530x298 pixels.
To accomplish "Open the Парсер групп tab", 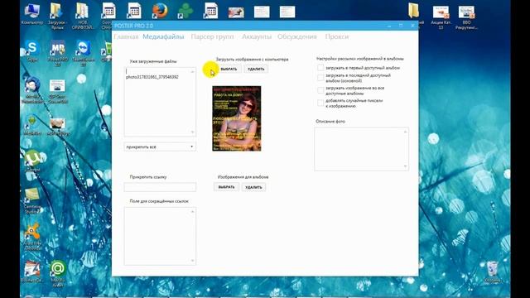I will 212,36.
